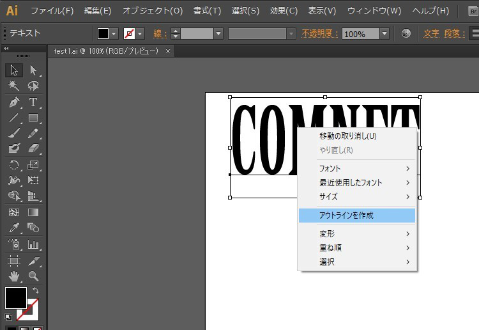Choose 移動の取り消し(U) from context menu

click(x=357, y=136)
